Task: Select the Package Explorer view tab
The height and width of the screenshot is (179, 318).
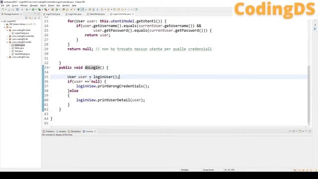Action: (11, 14)
